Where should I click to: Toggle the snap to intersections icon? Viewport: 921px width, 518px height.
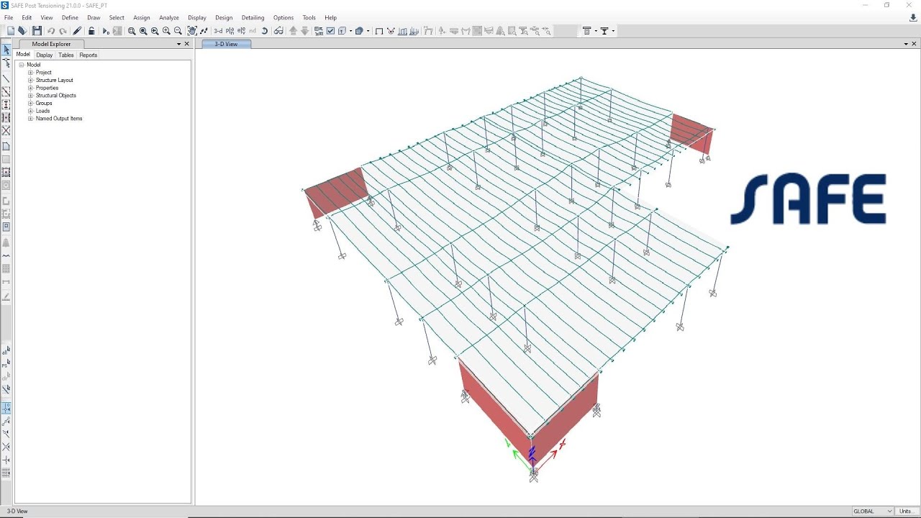pos(6,447)
